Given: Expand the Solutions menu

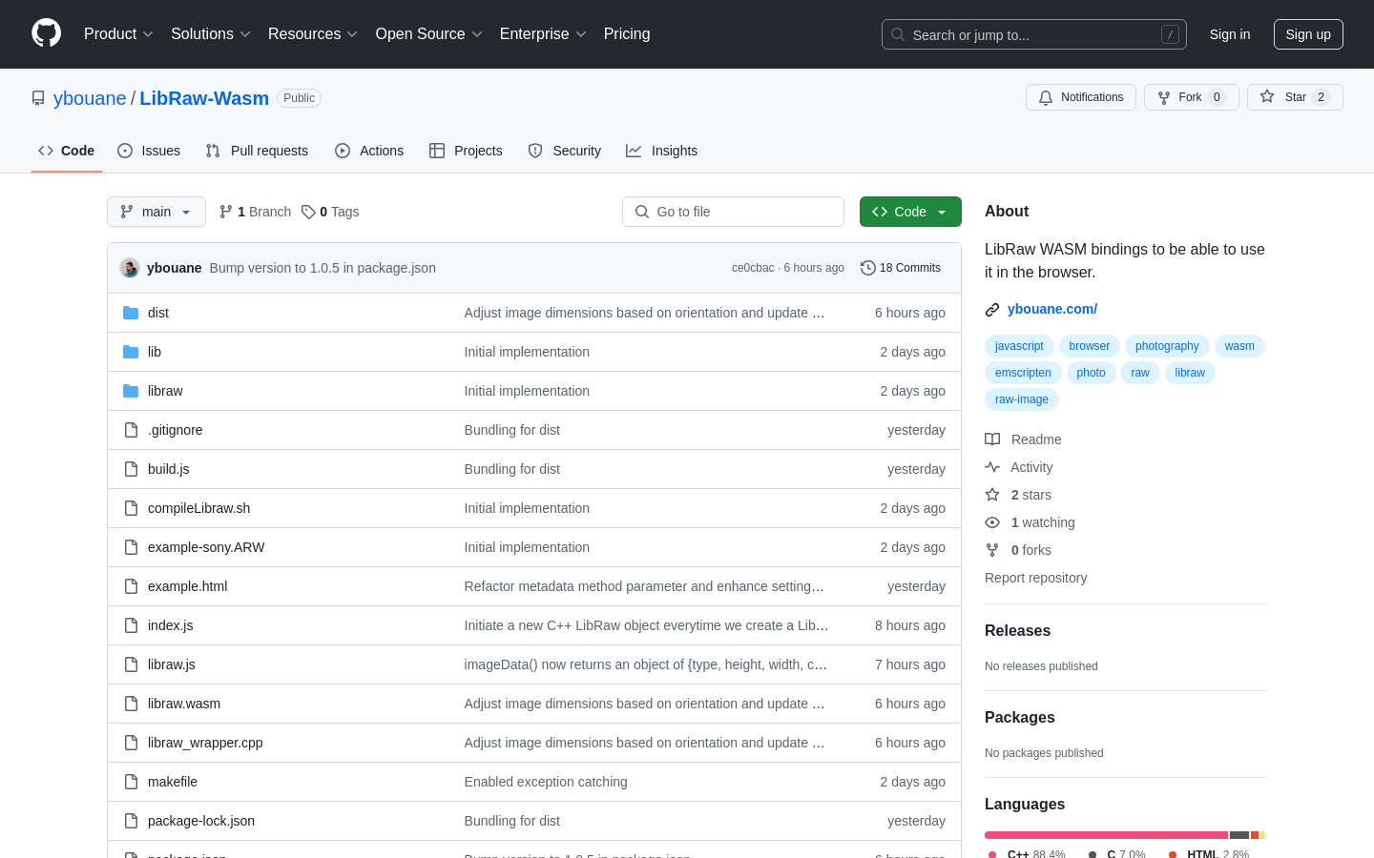Looking at the screenshot, I should coord(211,34).
